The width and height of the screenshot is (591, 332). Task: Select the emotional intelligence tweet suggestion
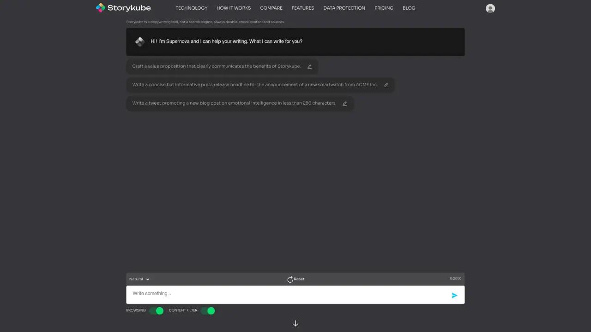(240, 103)
